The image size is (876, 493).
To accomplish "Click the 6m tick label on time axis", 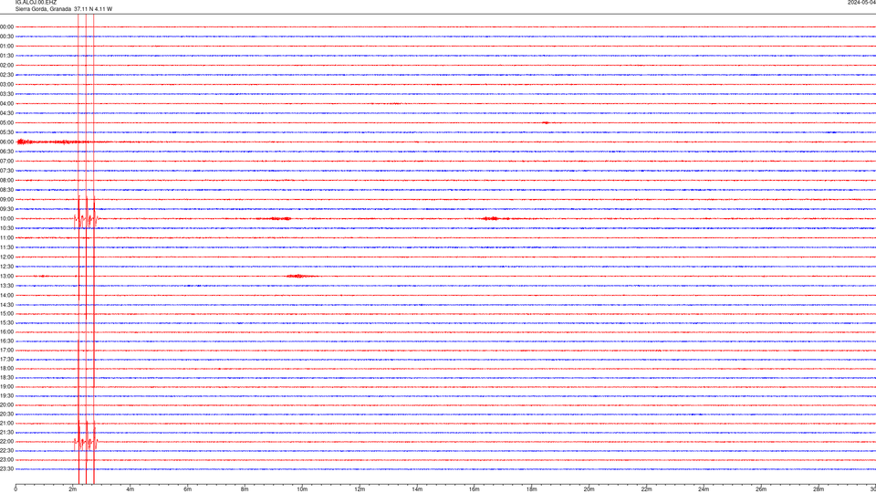I will pos(188,489).
